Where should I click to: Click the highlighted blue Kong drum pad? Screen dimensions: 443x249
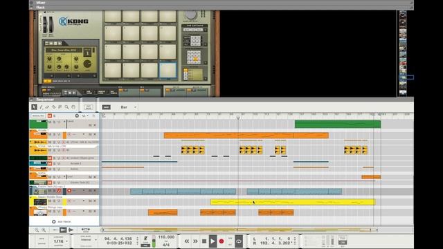[168, 71]
